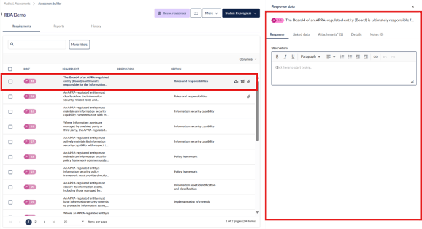Screen dimensions: 422x229
Task: Click the warning triangle icon on row 13
Action: tap(236, 81)
